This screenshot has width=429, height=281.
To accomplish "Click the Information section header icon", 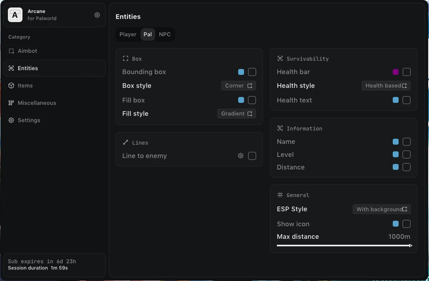I will tap(280, 128).
